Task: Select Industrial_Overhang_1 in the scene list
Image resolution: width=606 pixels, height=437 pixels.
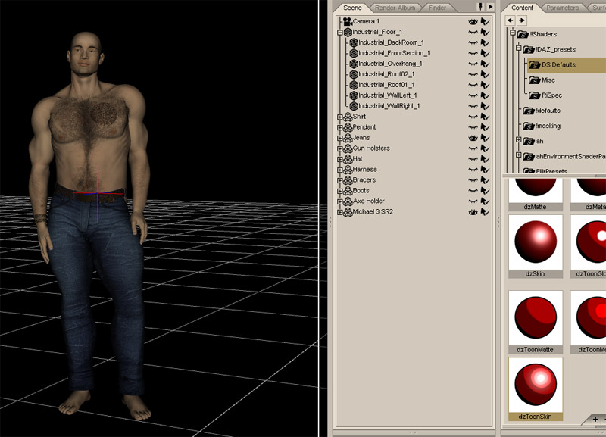Action: click(390, 64)
